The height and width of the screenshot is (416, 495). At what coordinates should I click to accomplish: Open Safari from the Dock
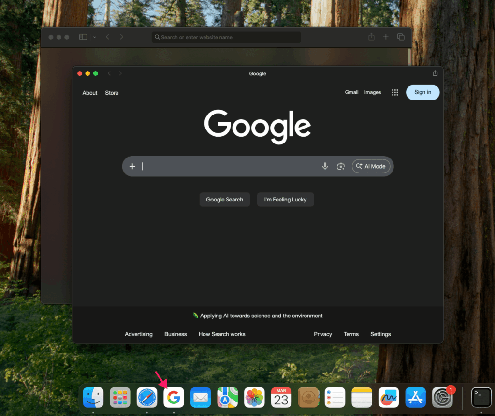[x=147, y=397]
